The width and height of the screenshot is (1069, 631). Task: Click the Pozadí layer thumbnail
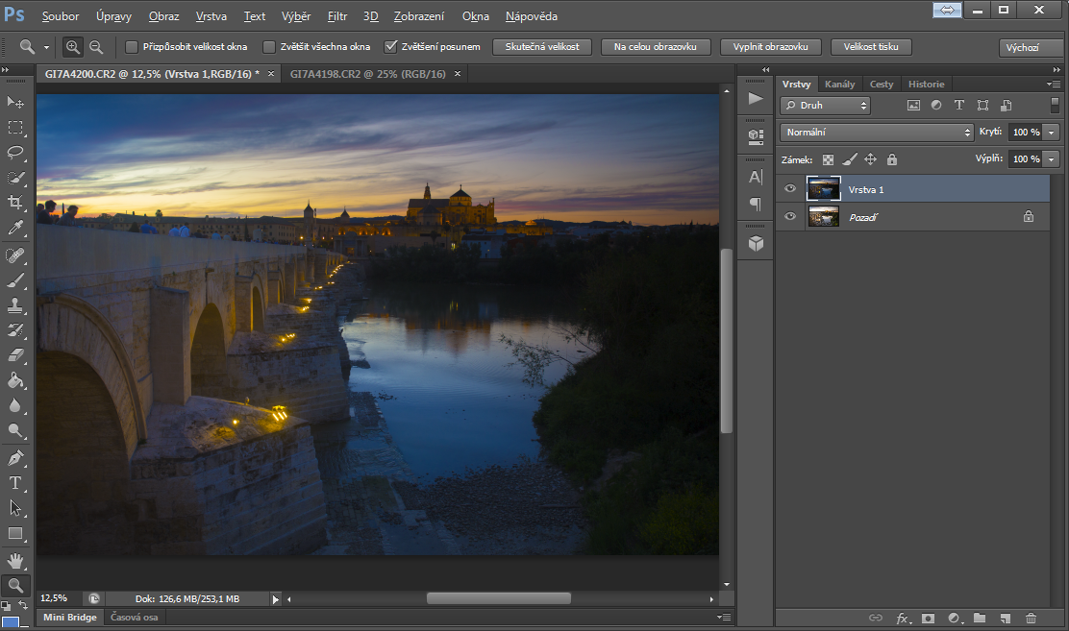(824, 217)
